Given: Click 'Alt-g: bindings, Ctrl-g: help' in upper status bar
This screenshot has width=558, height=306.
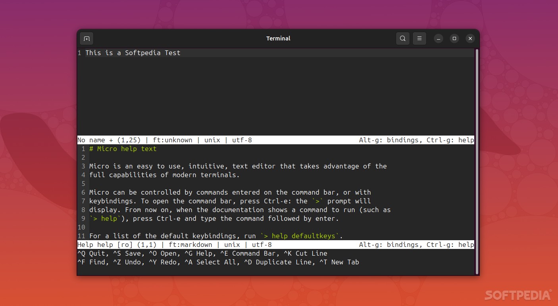Looking at the screenshot, I should (x=417, y=140).
